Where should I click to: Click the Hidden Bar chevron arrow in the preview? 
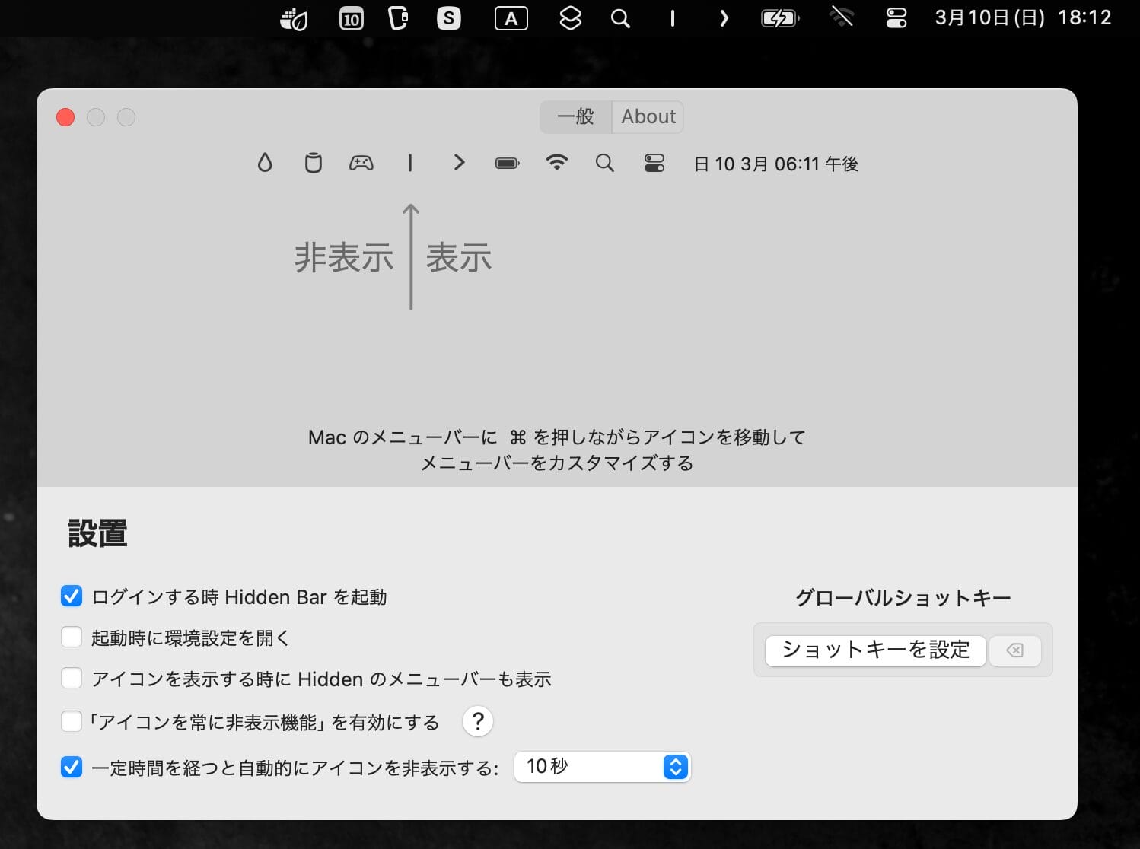click(x=458, y=162)
